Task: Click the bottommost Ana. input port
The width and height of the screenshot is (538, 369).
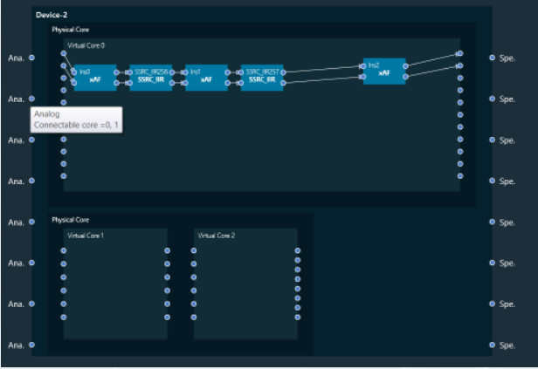Action: coord(32,345)
